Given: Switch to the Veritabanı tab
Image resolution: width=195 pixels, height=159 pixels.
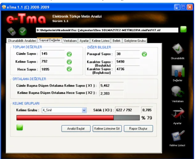Looking at the screenshot, I should 70,41.
